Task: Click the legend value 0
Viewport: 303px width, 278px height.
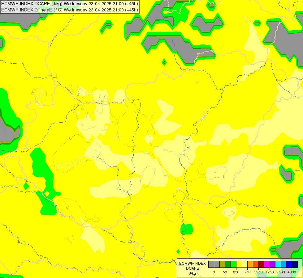Action: point(214,272)
